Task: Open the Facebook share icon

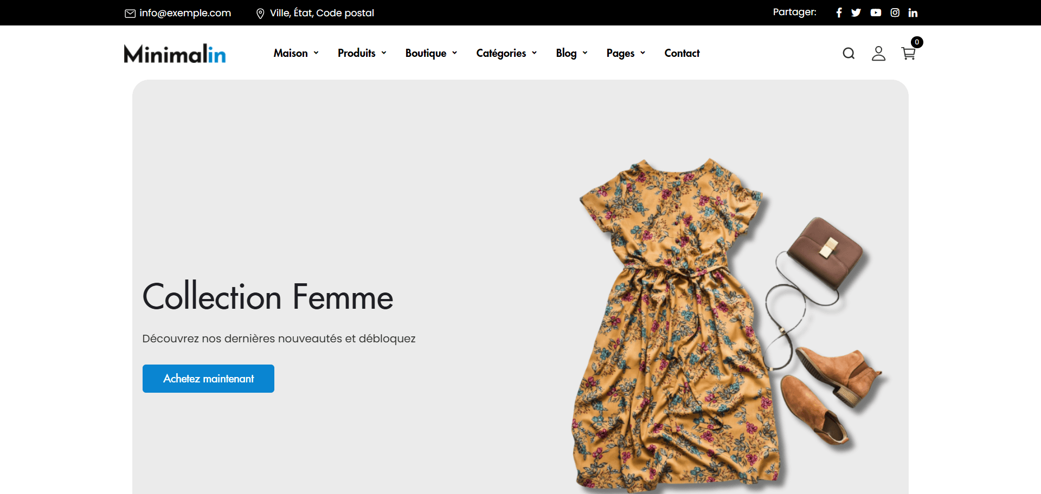Action: (839, 12)
